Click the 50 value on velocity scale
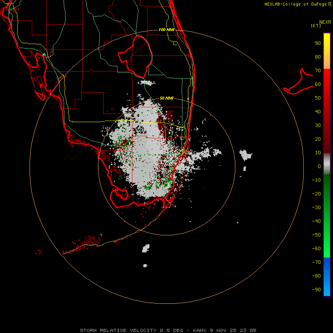Viewport: 333px width, 333px height. pyautogui.click(x=318, y=98)
